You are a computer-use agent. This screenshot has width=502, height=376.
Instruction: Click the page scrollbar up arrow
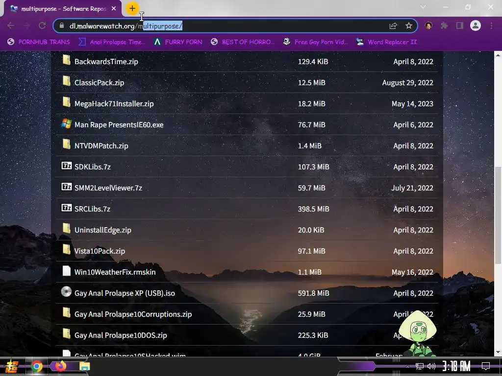[498, 55]
